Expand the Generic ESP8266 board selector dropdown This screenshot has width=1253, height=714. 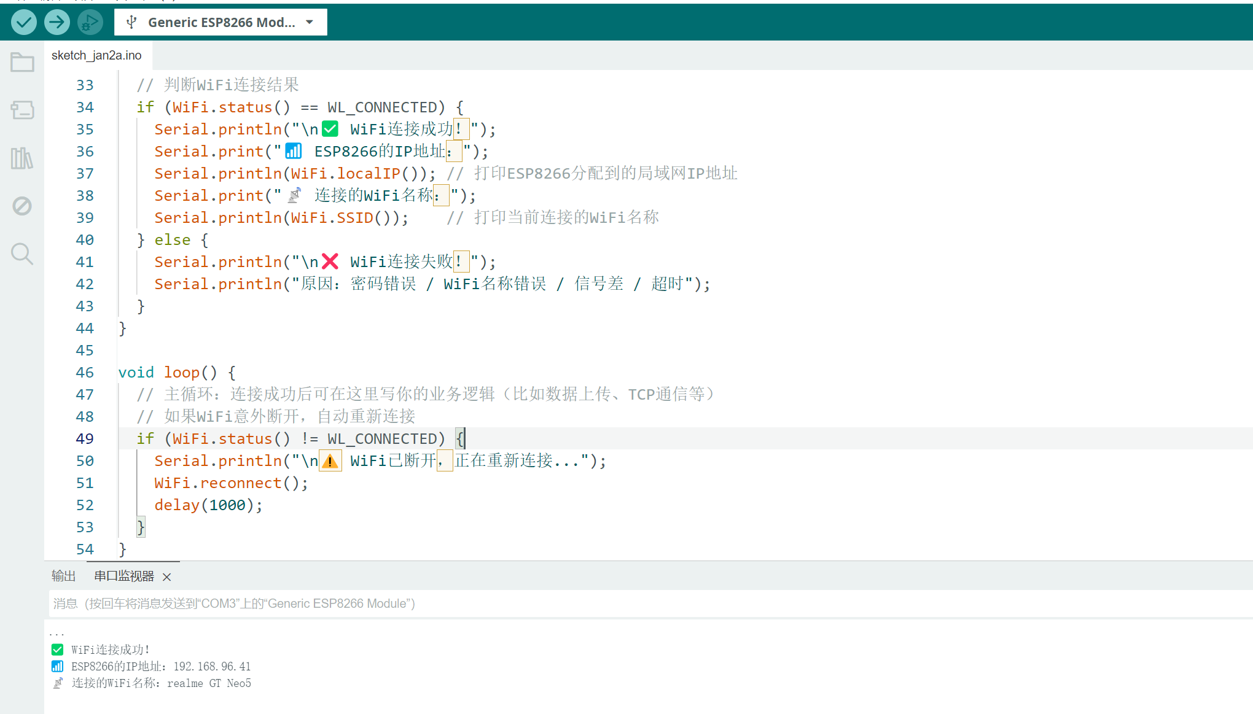point(220,22)
